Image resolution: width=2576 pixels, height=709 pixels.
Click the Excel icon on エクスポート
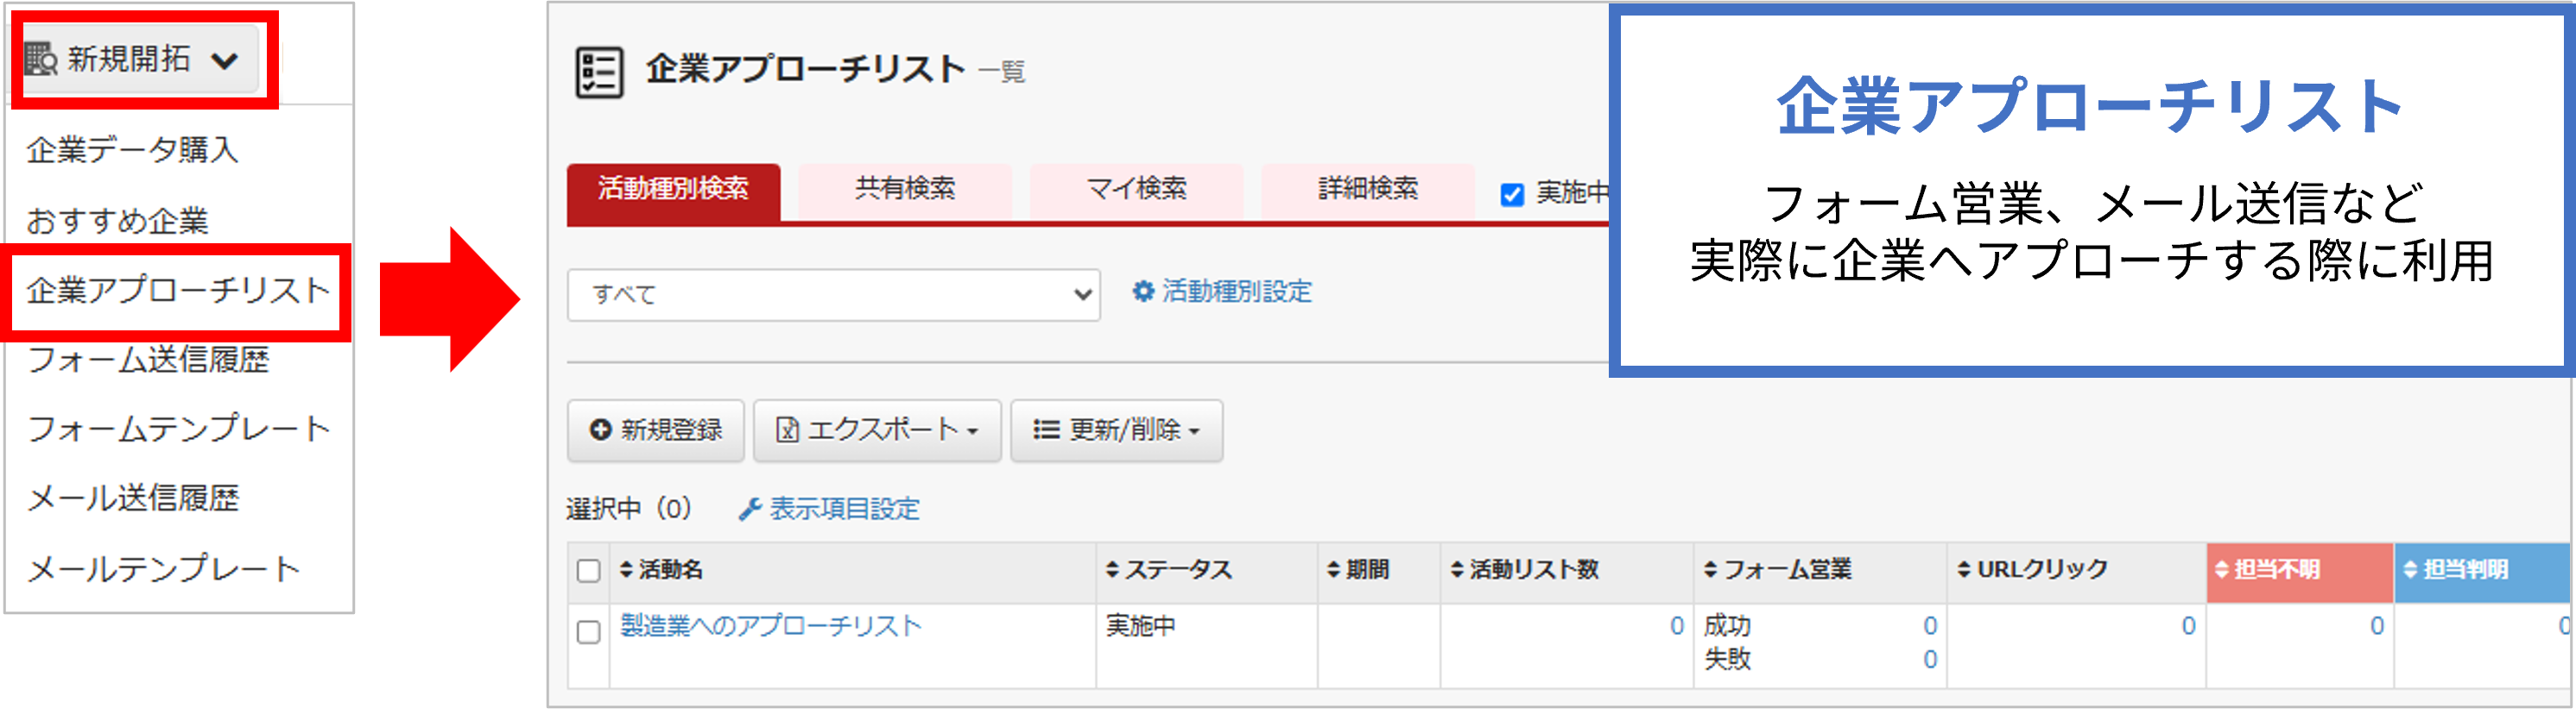[x=787, y=430]
